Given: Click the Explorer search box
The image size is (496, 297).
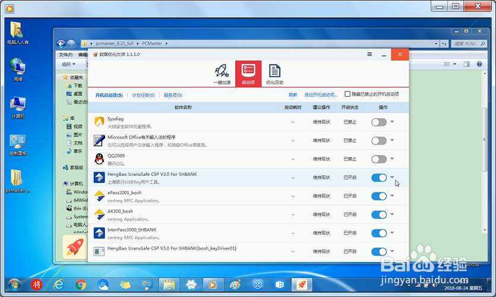Looking at the screenshot, I should click(x=469, y=43).
